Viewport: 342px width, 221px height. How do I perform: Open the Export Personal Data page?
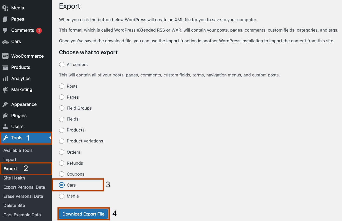[x=24, y=187]
